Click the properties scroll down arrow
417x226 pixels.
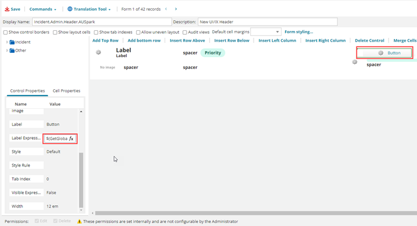point(81,211)
